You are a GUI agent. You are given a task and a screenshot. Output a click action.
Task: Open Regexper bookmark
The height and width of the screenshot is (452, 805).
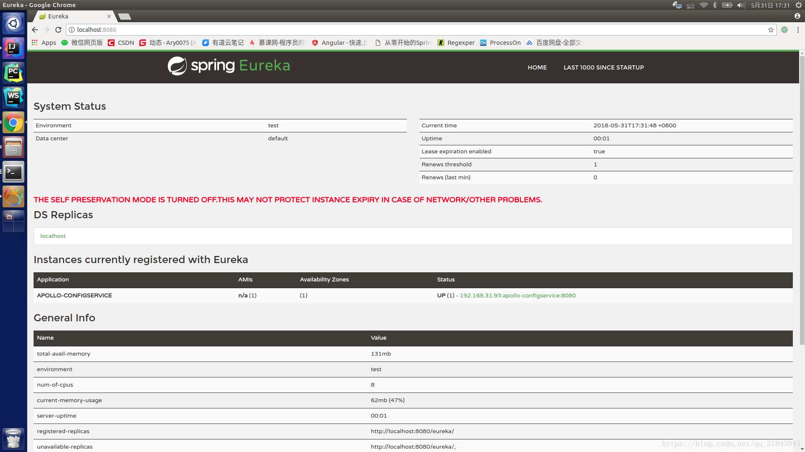(456, 43)
